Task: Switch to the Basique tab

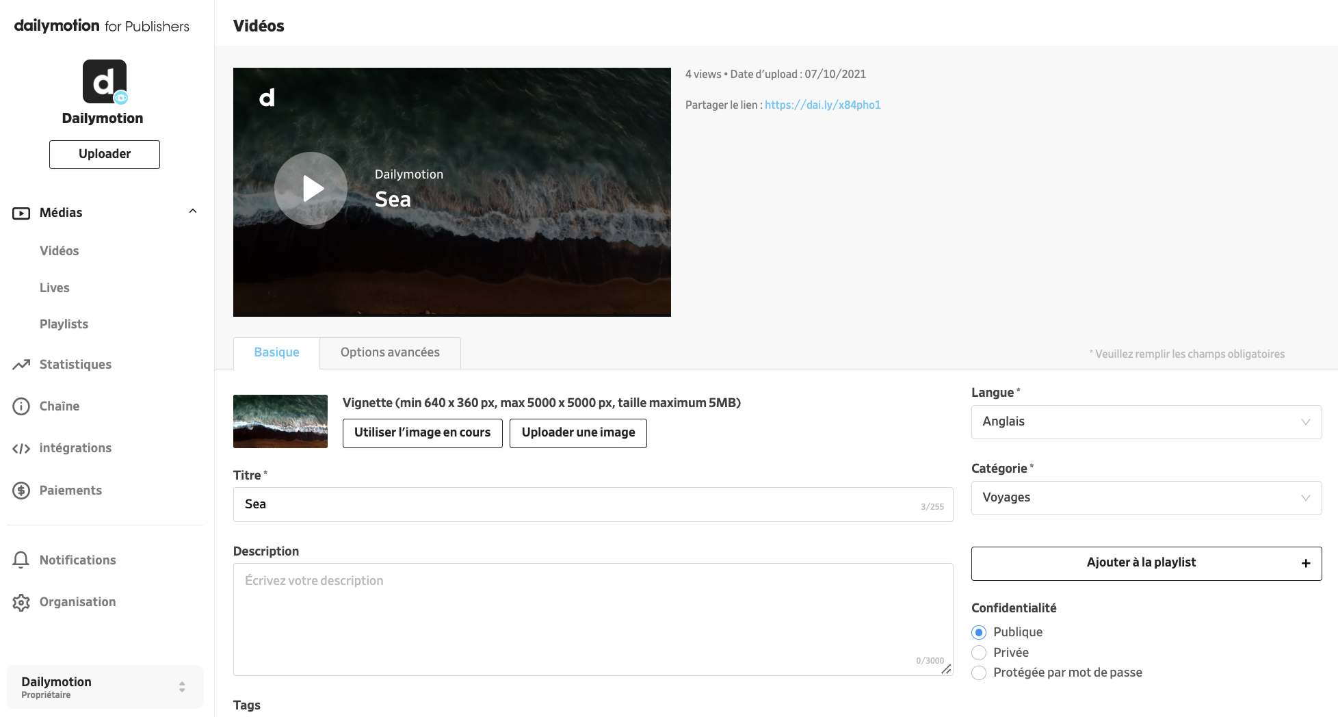Action: pyautogui.click(x=276, y=353)
